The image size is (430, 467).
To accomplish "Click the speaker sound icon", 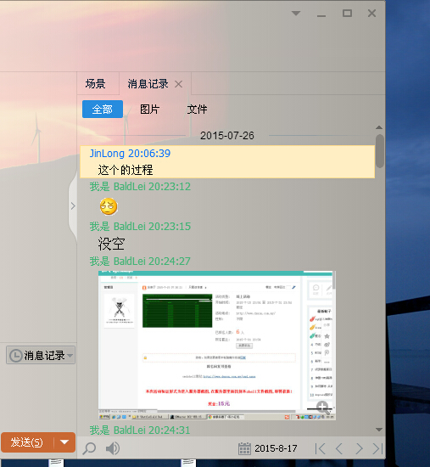I will pyautogui.click(x=113, y=448).
